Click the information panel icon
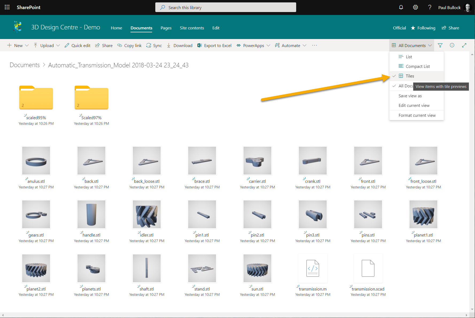 (452, 45)
